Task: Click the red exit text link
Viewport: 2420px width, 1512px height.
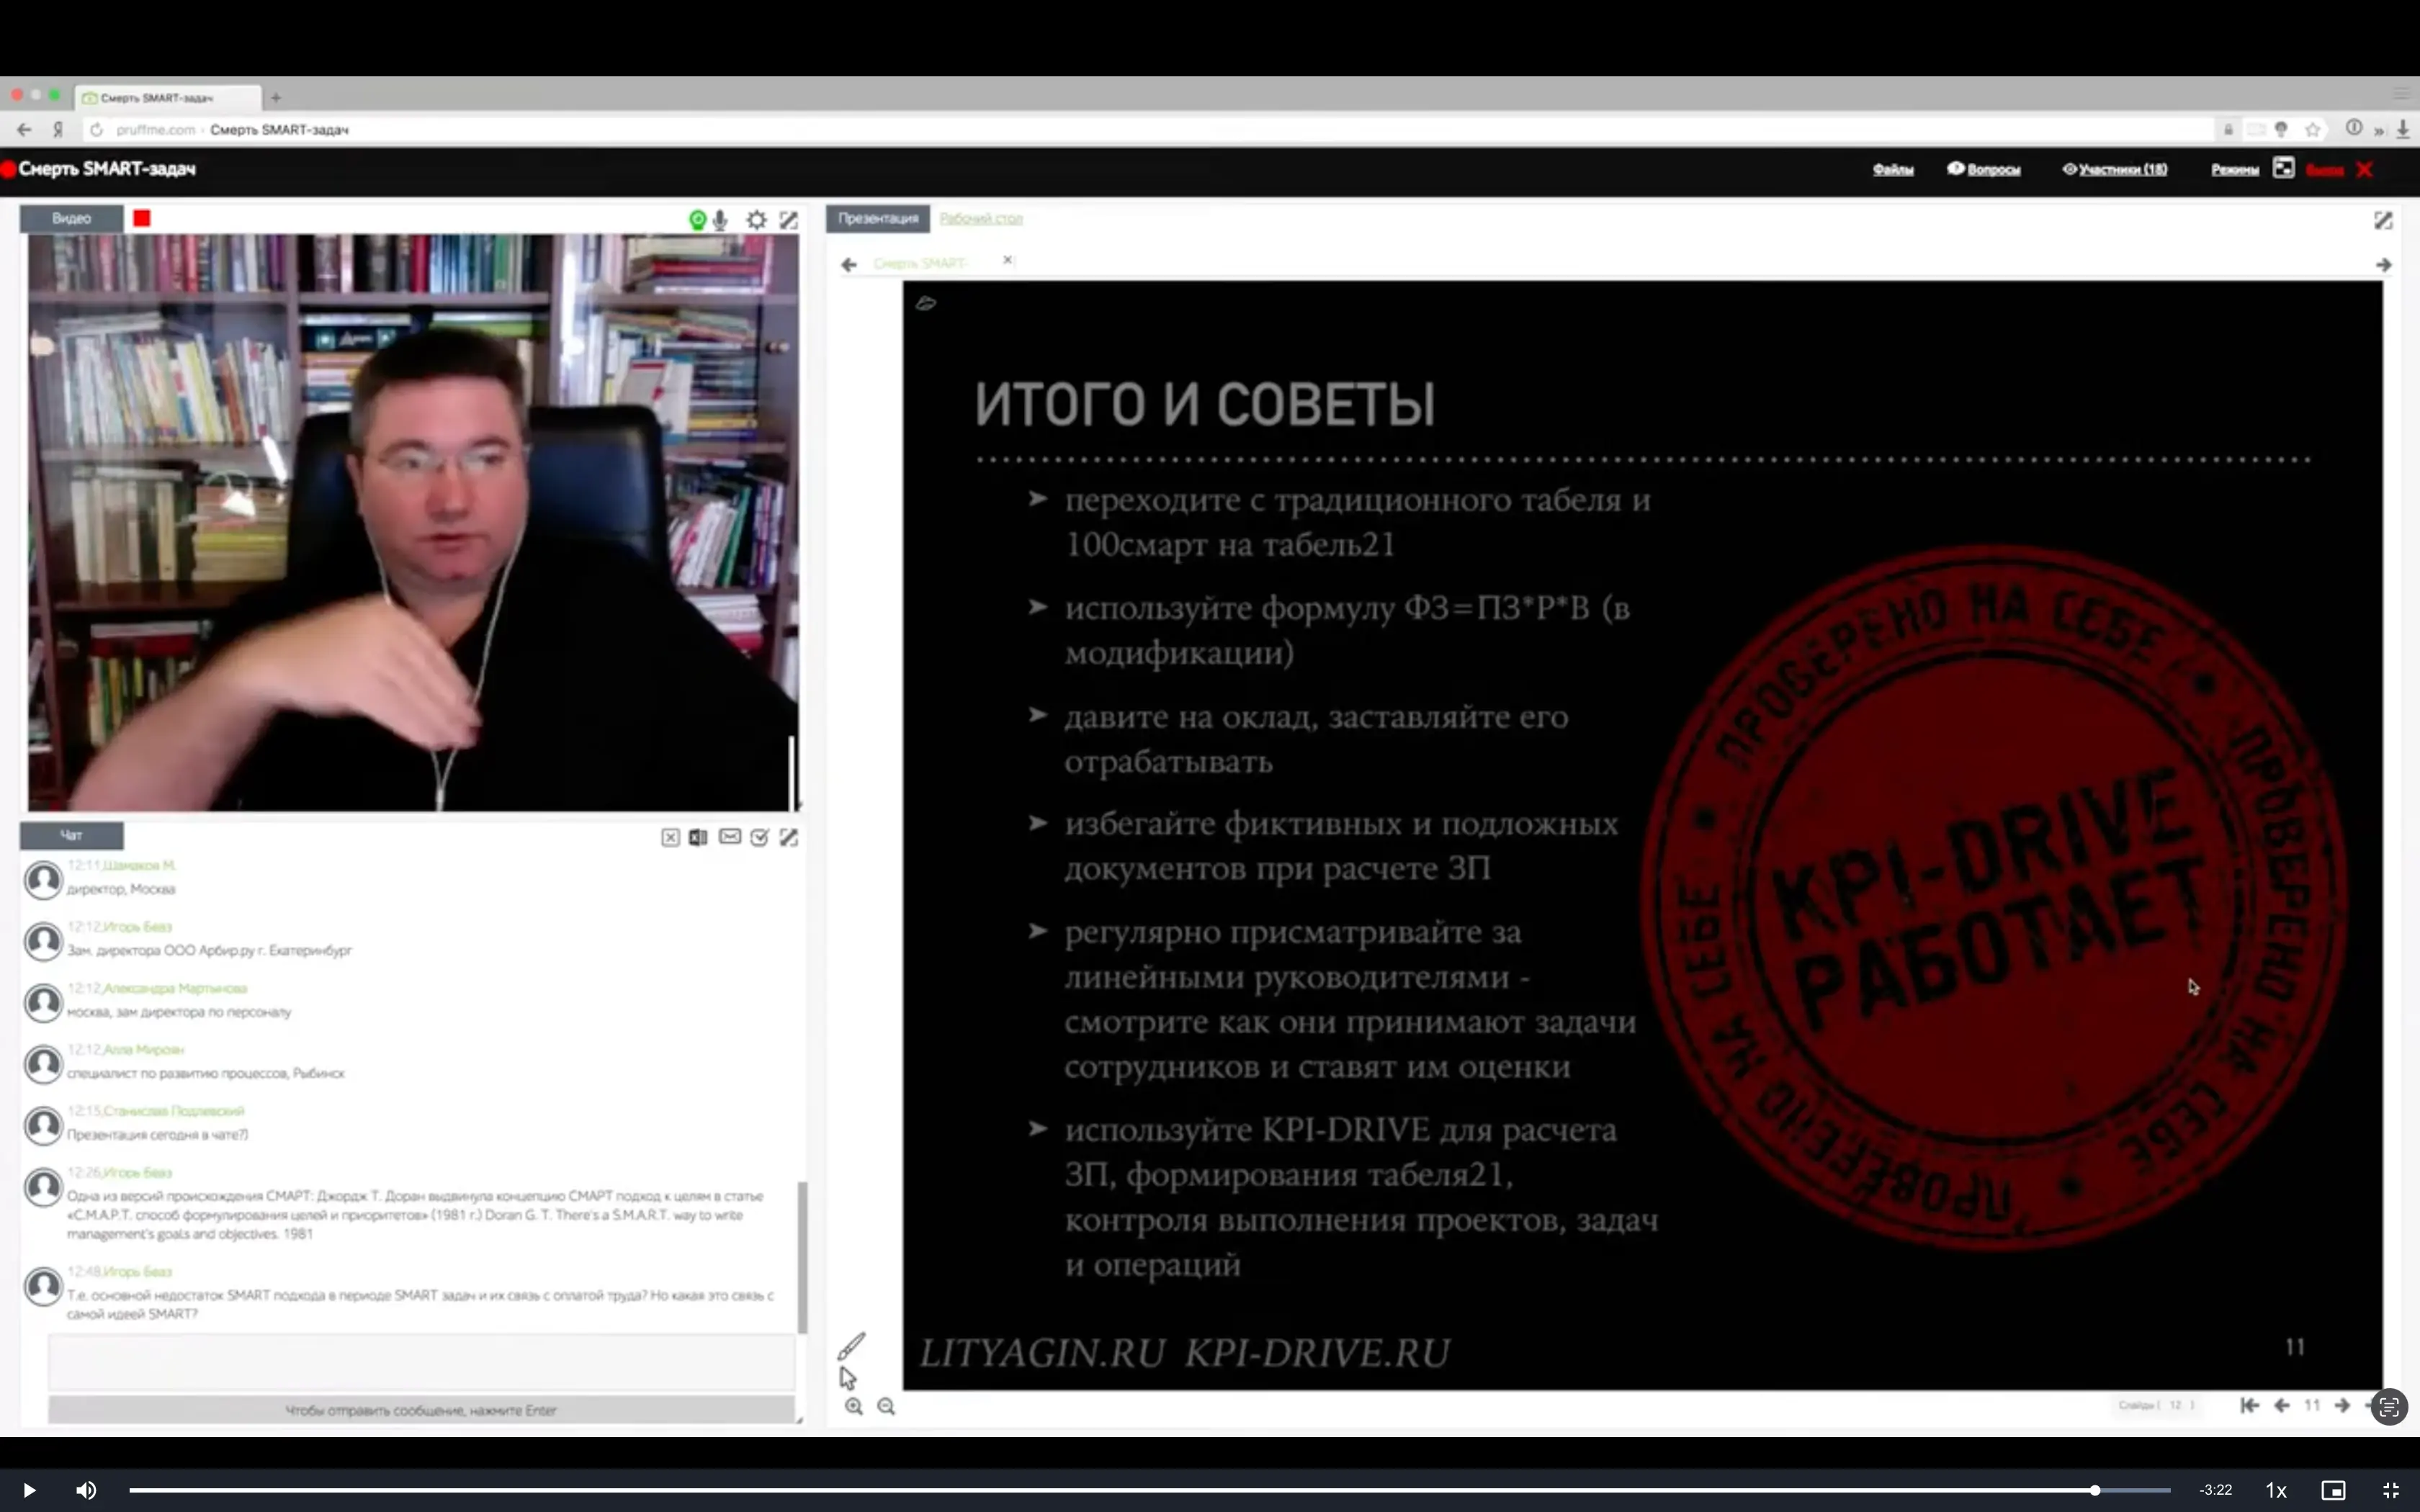Action: tap(2325, 170)
